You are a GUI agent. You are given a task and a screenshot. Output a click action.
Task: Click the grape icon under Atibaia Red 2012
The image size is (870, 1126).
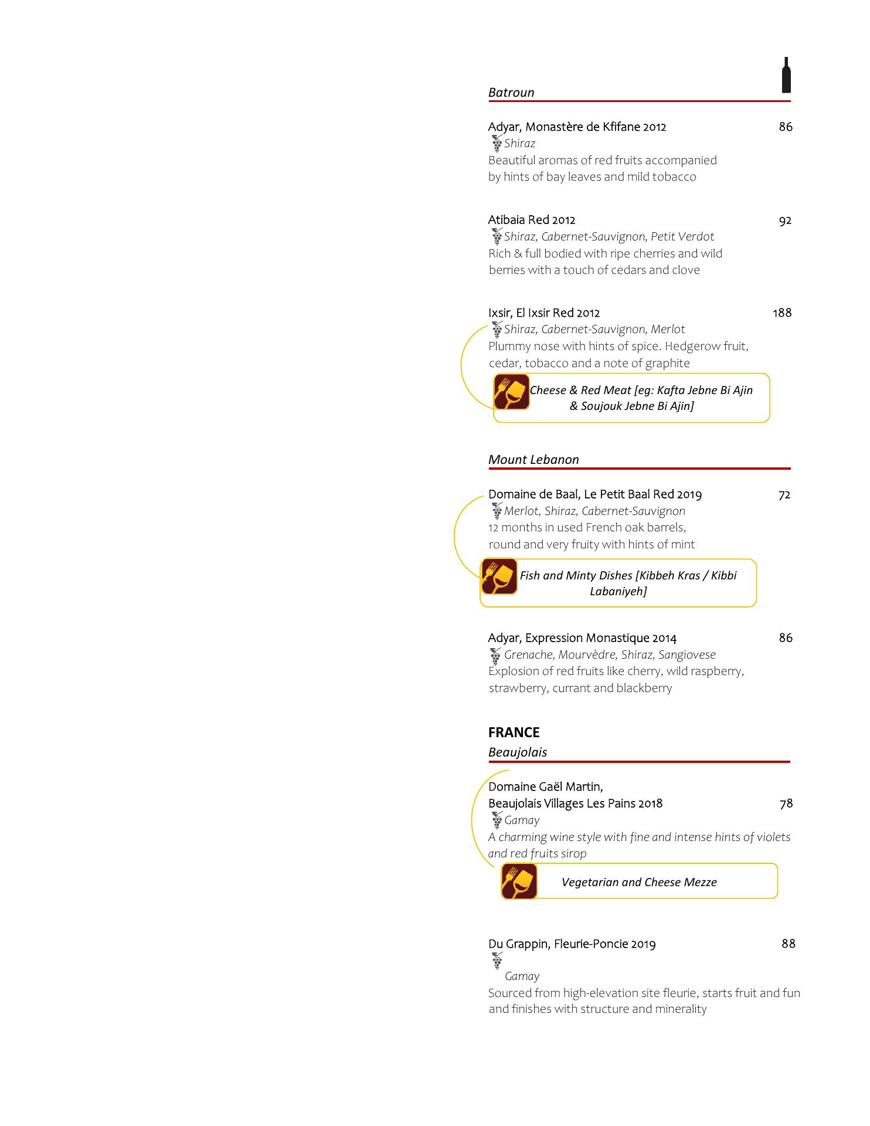497,237
